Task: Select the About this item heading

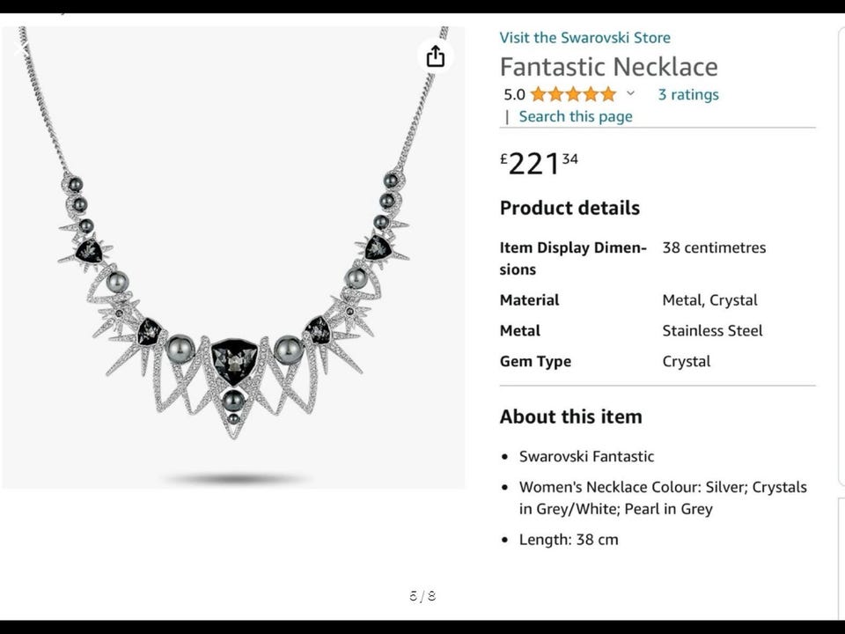Action: pyautogui.click(x=570, y=417)
